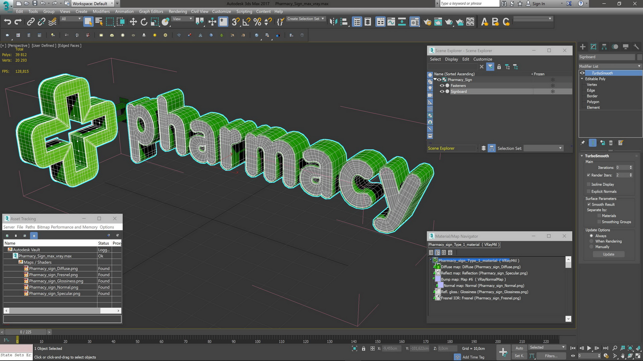Open Material Editor icon

pos(415,22)
